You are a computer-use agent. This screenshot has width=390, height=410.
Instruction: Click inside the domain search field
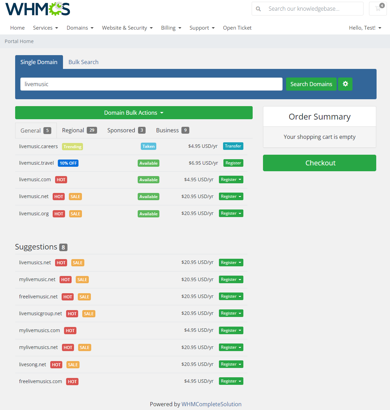coord(151,84)
